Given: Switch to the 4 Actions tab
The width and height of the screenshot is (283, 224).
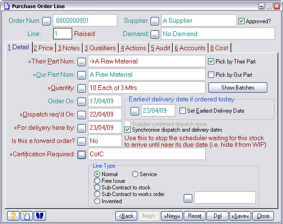Looking at the screenshot, I should [x=133, y=48].
